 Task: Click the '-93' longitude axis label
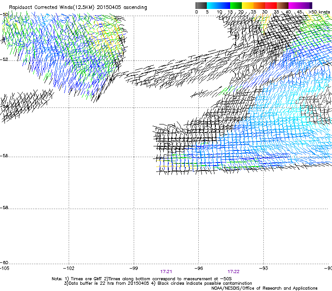[264, 268]
